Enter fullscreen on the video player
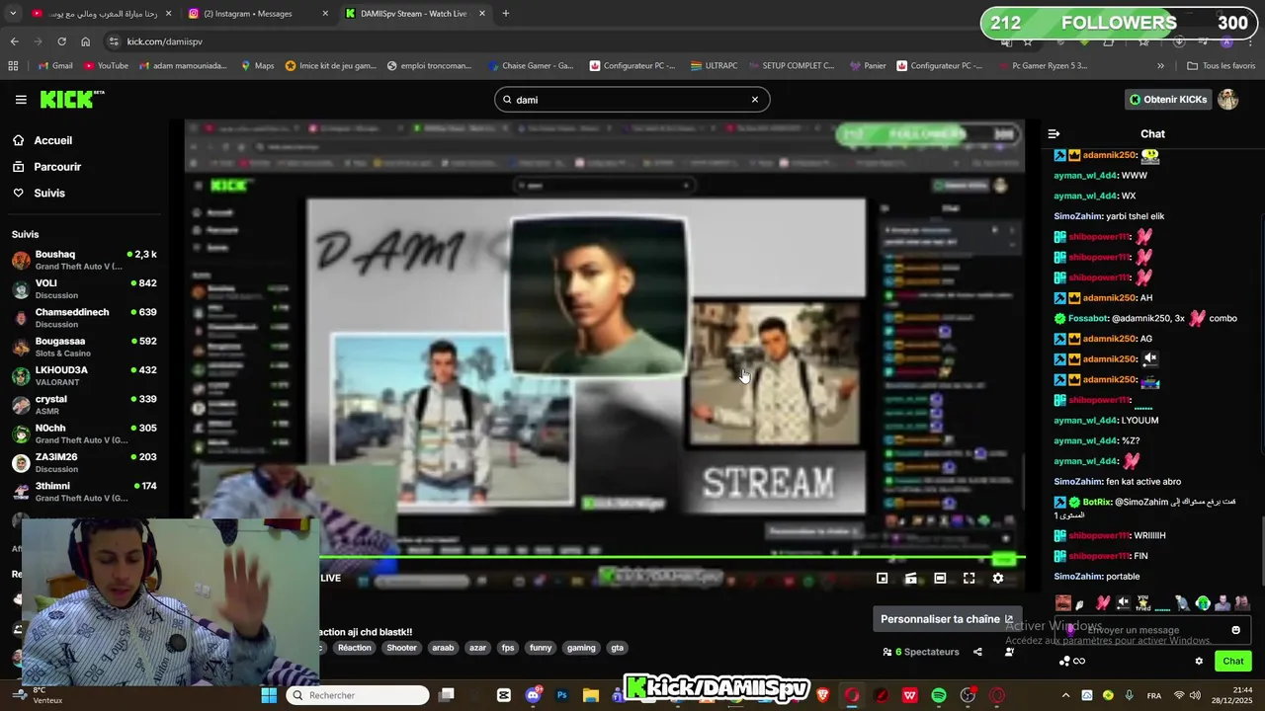The width and height of the screenshot is (1265, 711). coord(969,579)
